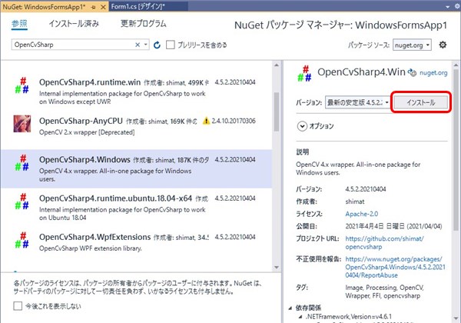This screenshot has width=461, height=323.
Task: Close the NuGet WindowsFormsApp1 tab
Action: point(103,7)
